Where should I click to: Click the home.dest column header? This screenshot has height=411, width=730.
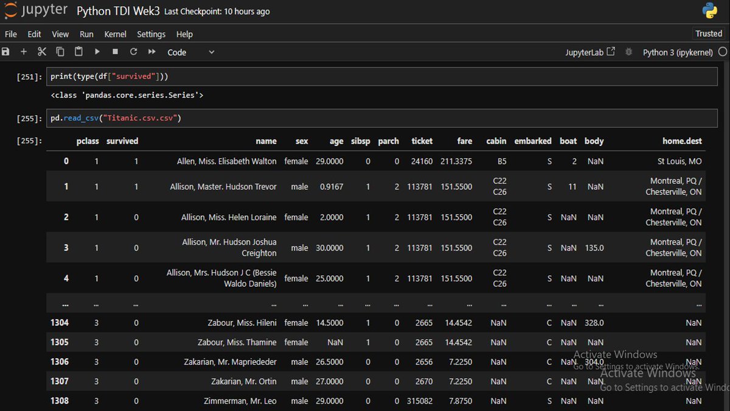point(682,141)
